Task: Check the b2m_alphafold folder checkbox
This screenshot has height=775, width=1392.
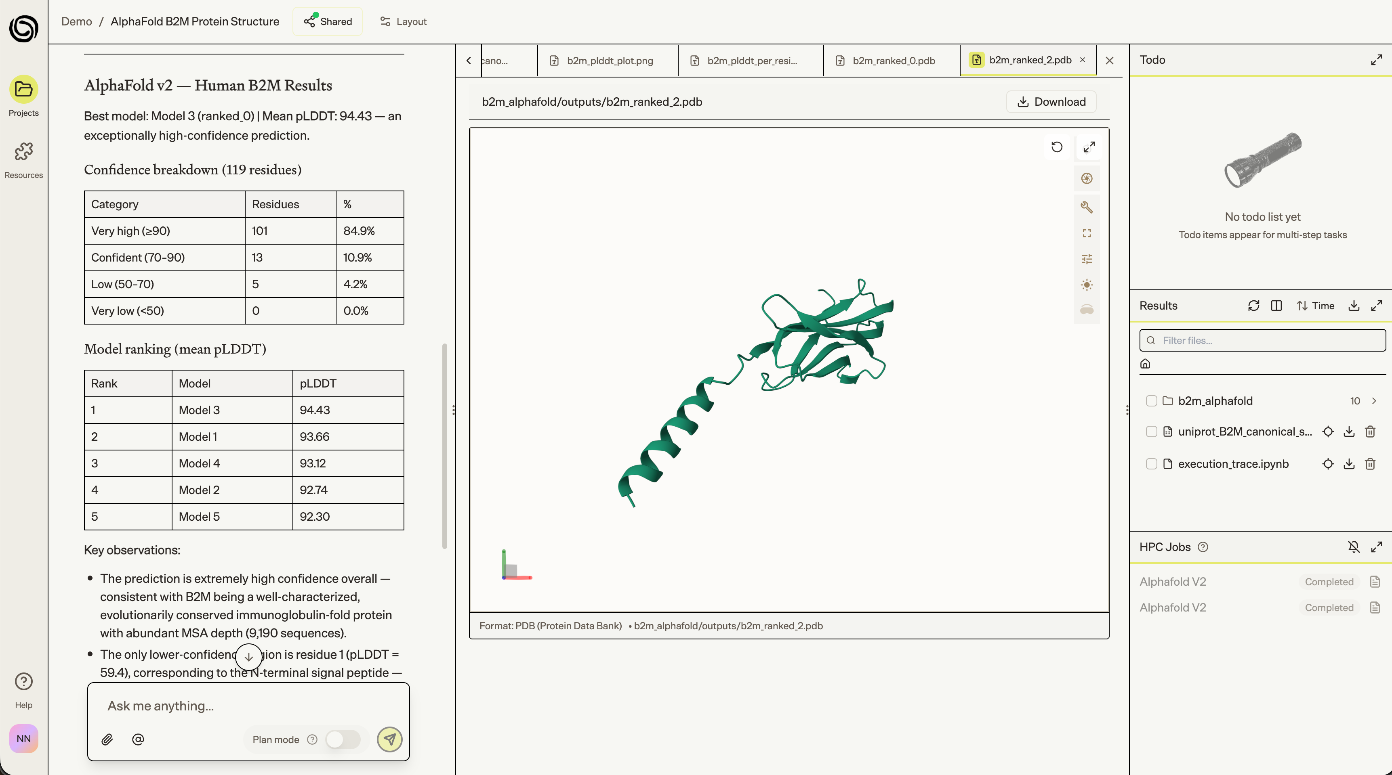Action: [1151, 401]
